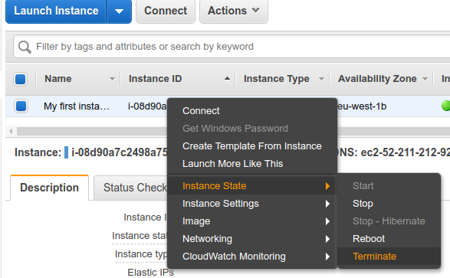The image size is (450, 278).
Task: Switch to the Status Checks tab
Action: 131,188
